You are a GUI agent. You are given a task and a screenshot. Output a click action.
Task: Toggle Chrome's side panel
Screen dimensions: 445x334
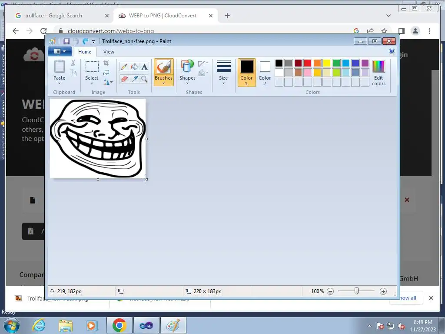(401, 31)
